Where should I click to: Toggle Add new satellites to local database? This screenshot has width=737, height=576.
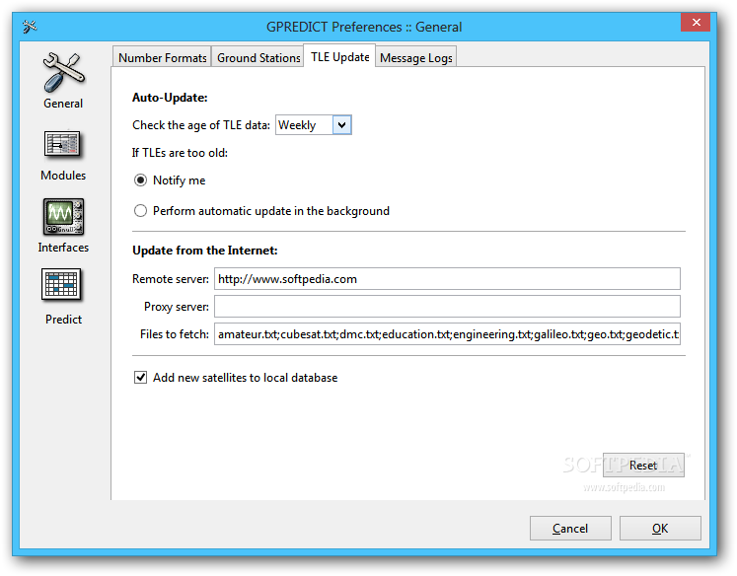click(140, 378)
